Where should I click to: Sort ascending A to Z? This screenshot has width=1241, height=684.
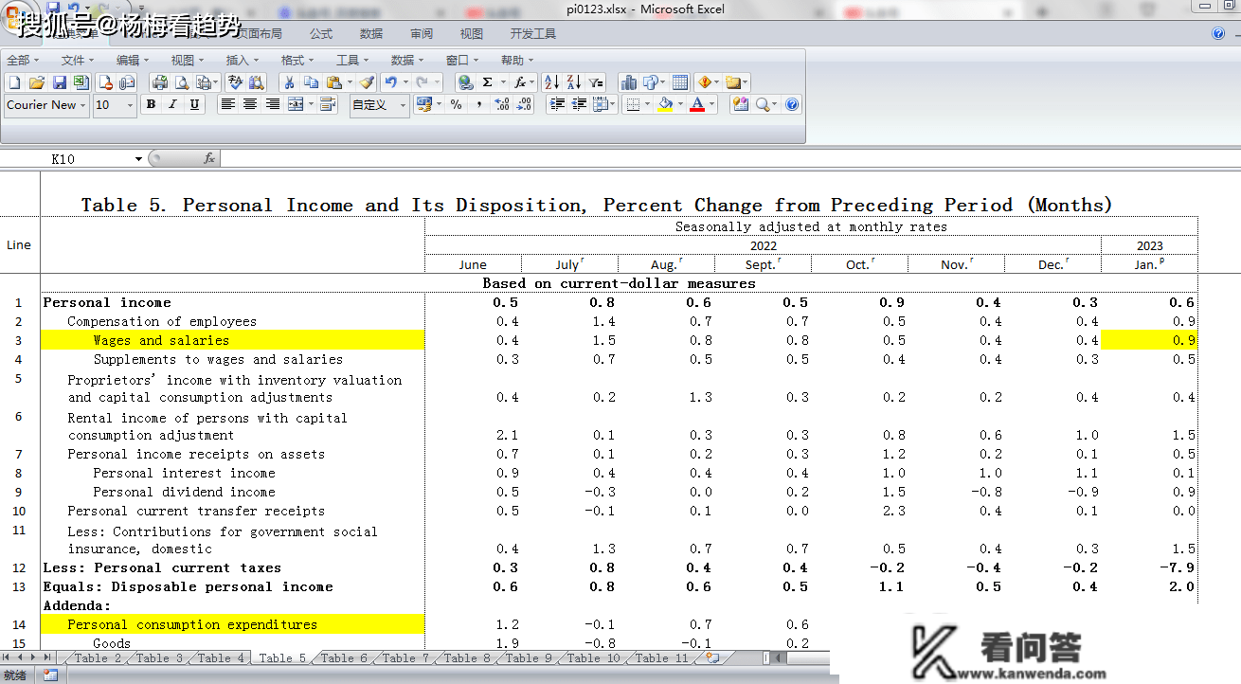pos(552,82)
